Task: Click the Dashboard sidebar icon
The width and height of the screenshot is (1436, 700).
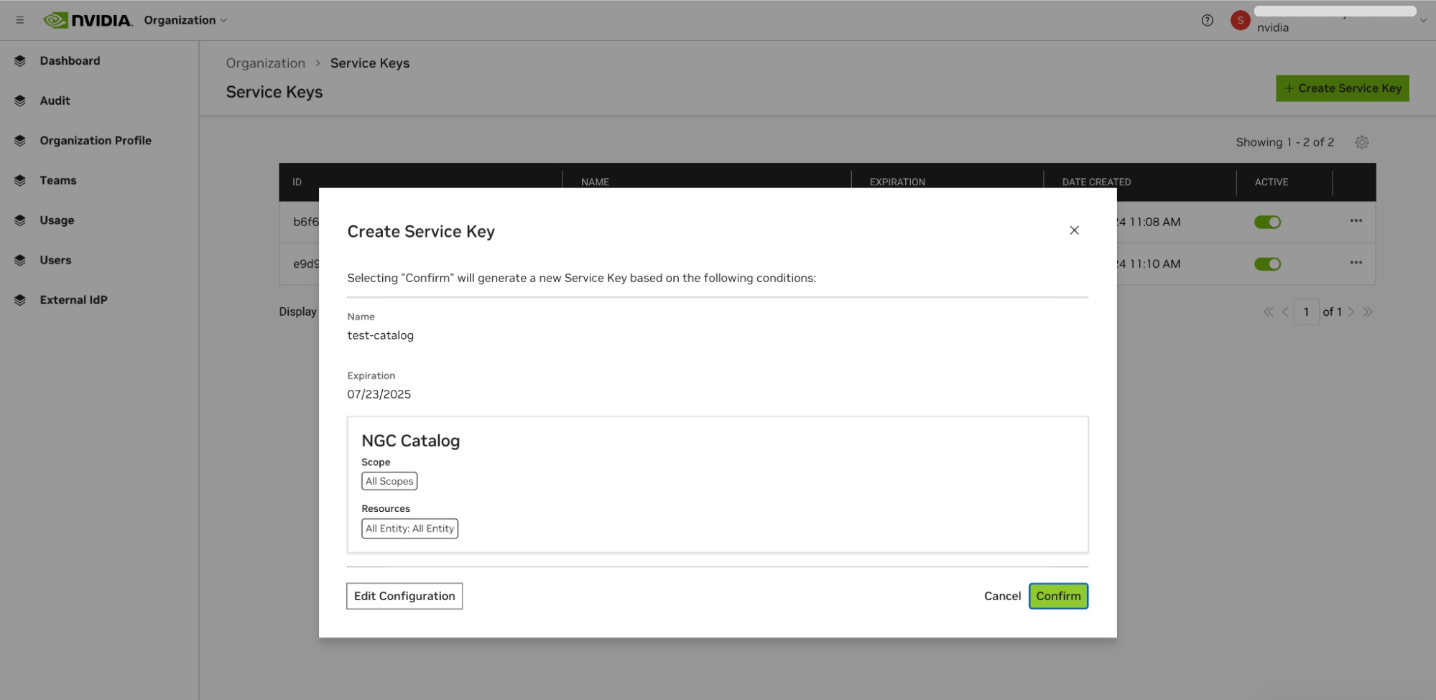Action: tap(19, 61)
